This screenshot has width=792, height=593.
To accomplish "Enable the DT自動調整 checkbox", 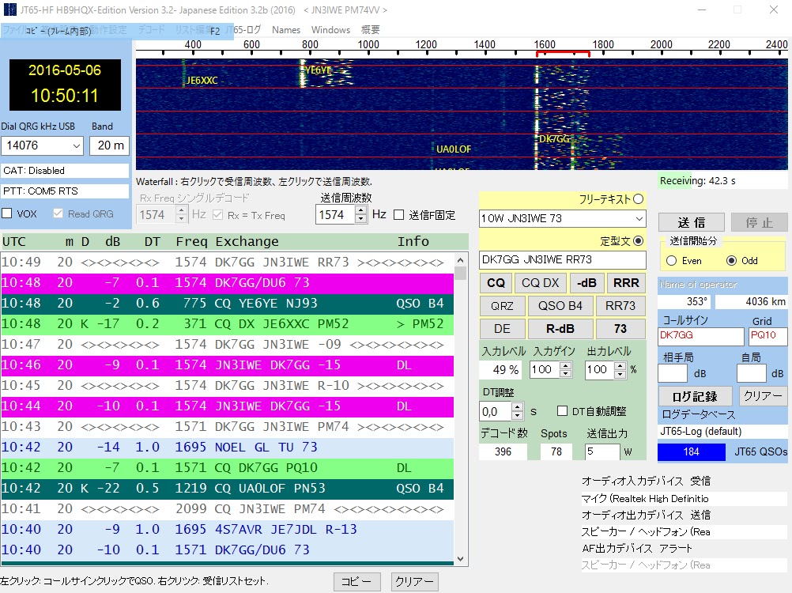I will pos(562,411).
